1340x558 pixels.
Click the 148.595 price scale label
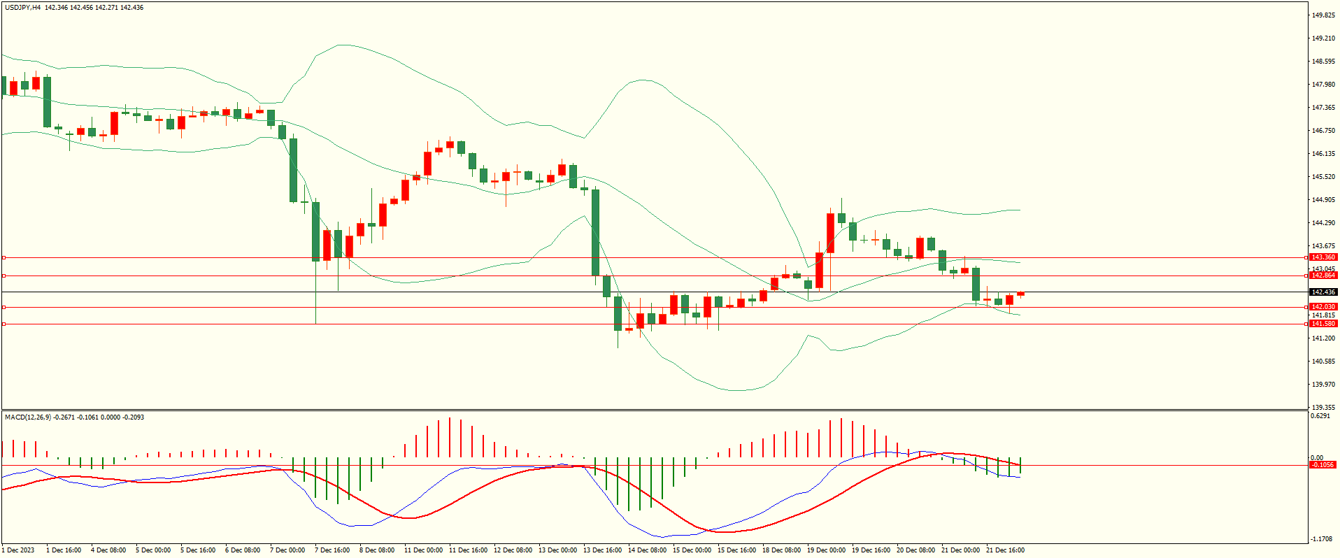click(x=1323, y=62)
